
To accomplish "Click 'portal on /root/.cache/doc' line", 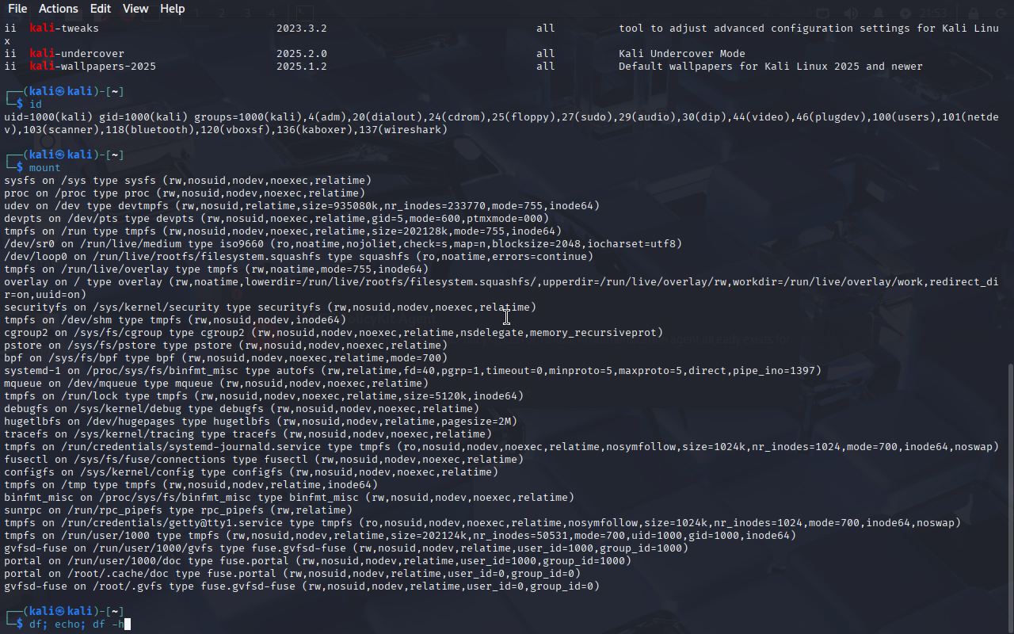I will coord(292,574).
